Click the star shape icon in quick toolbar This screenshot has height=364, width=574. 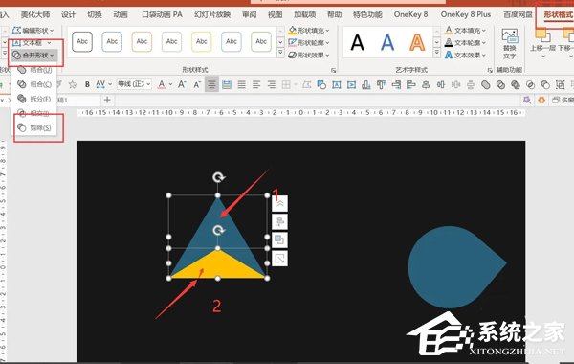(73, 84)
